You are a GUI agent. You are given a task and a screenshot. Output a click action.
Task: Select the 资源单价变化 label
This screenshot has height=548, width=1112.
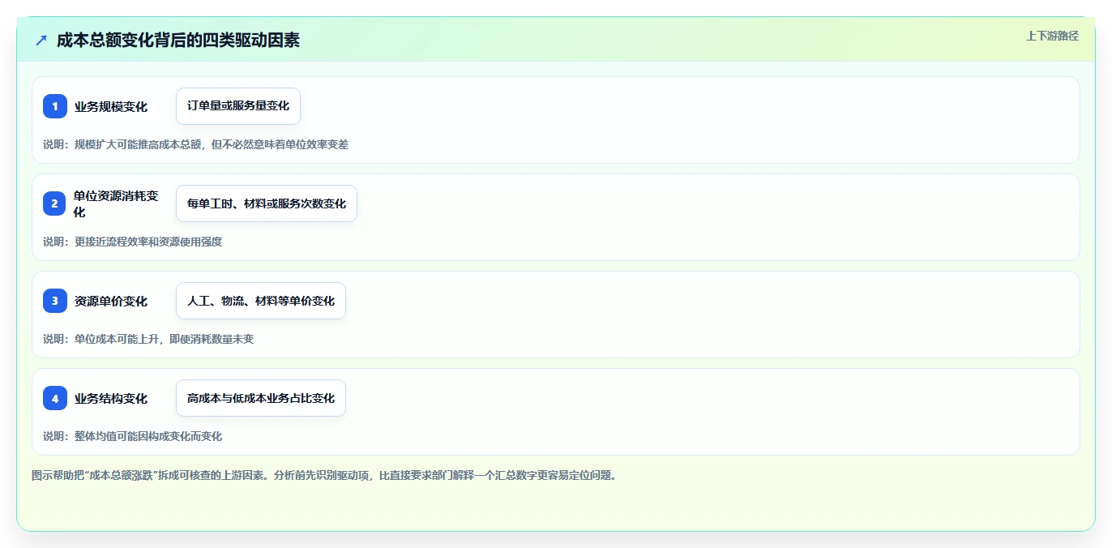coord(111,301)
